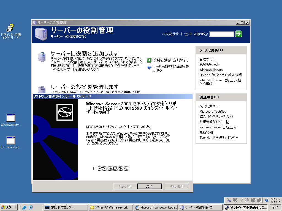Click the IME toolbox icon in the language bar
This screenshot has width=282, height=211.
(259, 200)
